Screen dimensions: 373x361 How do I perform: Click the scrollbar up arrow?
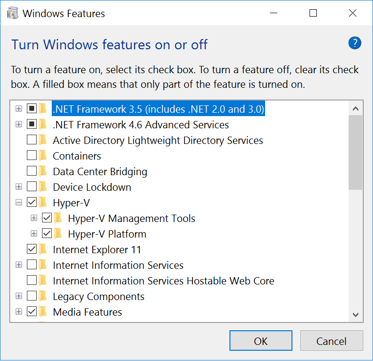coord(355,109)
